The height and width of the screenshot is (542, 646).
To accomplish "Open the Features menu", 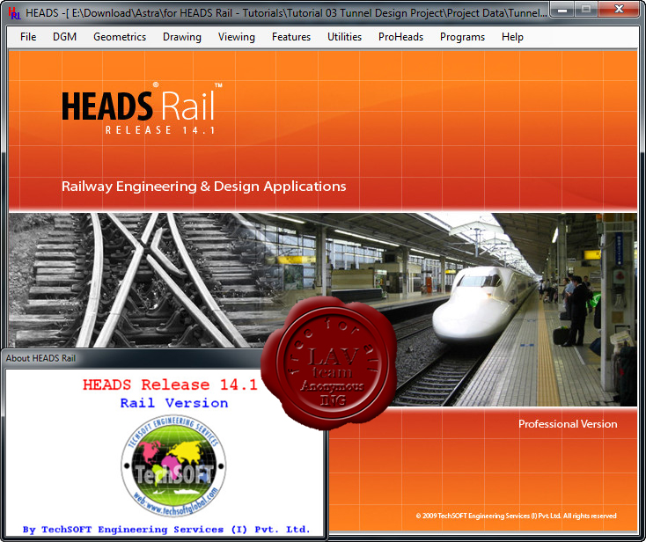I will 290,37.
